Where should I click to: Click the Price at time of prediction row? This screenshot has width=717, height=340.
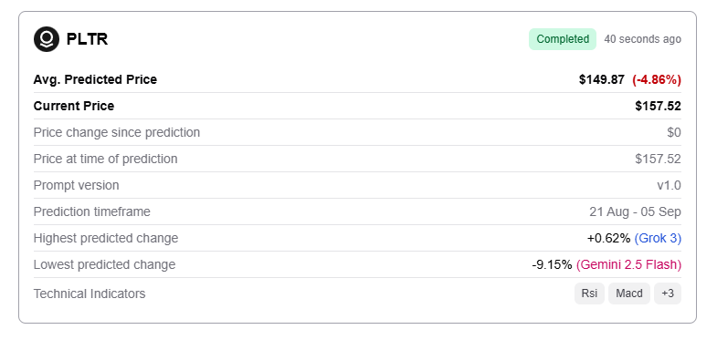357,159
